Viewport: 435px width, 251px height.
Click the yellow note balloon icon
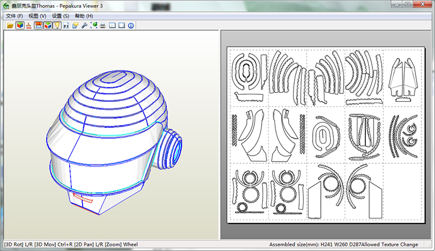tap(75, 25)
